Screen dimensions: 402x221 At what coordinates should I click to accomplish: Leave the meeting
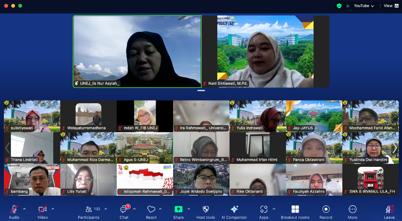(389, 209)
